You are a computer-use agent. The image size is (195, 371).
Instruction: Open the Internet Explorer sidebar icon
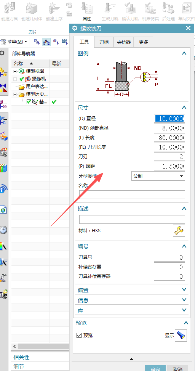click(3, 210)
